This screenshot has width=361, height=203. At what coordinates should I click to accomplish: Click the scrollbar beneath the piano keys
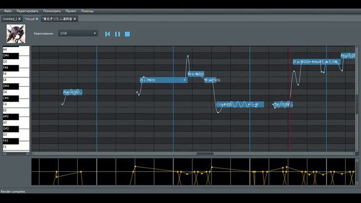tap(16, 153)
